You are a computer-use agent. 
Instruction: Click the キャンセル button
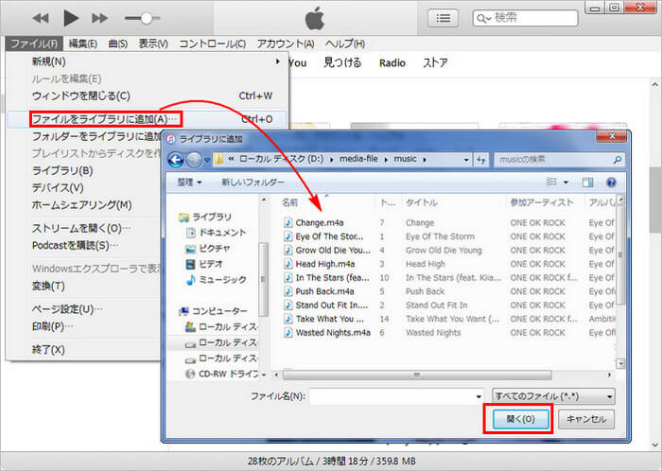pyautogui.click(x=586, y=419)
